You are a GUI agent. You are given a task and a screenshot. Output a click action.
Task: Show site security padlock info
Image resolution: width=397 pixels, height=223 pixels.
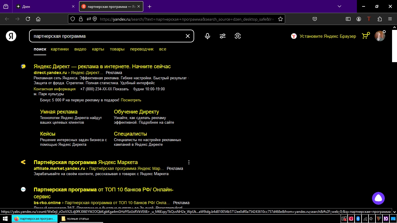(81, 19)
